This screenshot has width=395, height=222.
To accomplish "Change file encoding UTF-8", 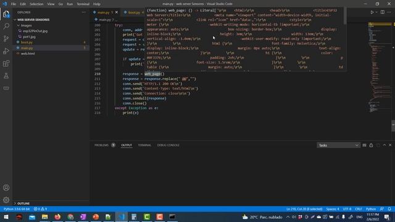I will click(347, 209).
